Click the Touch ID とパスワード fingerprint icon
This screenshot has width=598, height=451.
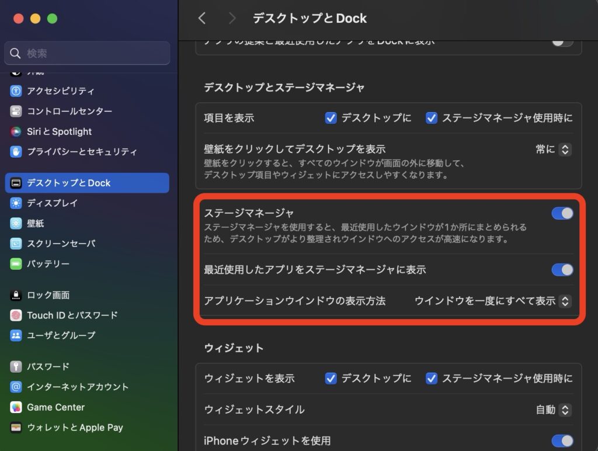tap(16, 315)
